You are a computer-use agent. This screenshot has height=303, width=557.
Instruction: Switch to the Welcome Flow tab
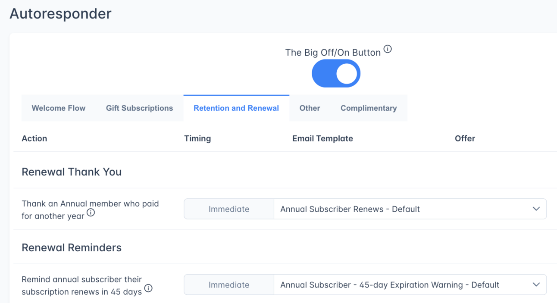pos(59,108)
